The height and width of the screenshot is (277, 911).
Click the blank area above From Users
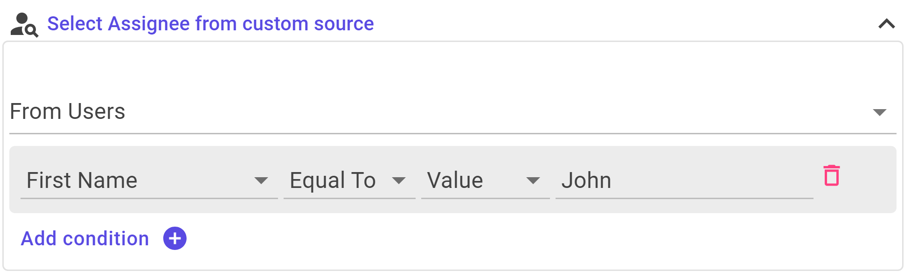[x=452, y=70]
